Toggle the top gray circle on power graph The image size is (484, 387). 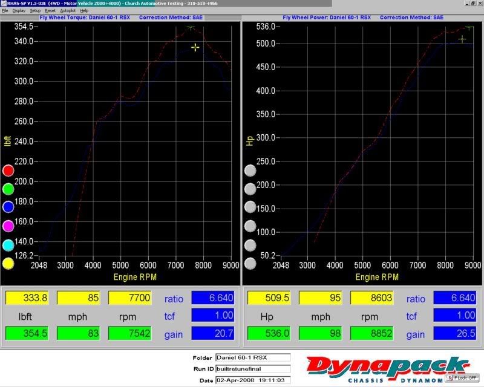tap(250, 171)
